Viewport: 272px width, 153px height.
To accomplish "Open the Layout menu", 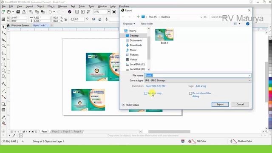I will click(x=29, y=6).
